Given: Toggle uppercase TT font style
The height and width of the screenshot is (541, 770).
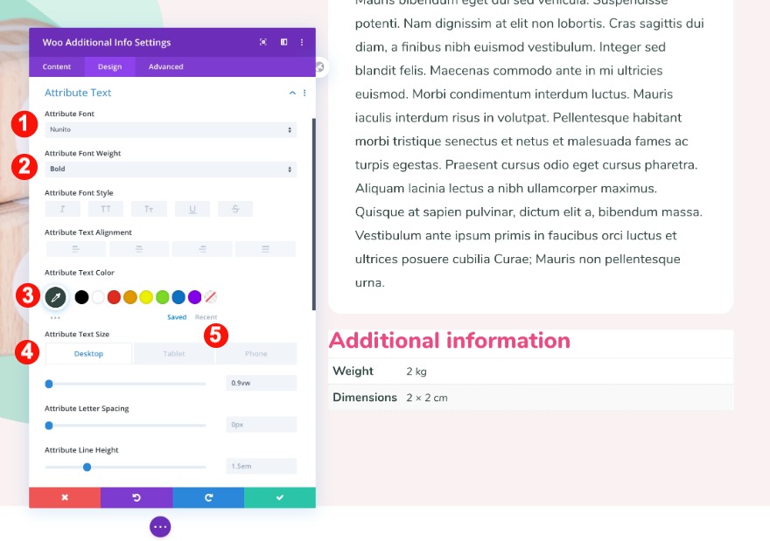Looking at the screenshot, I should click(106, 209).
